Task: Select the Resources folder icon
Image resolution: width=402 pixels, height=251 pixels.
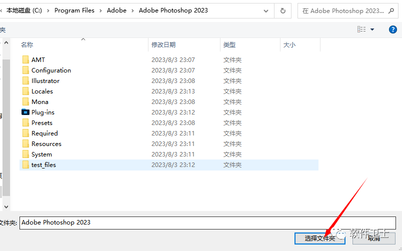Action: 25,144
